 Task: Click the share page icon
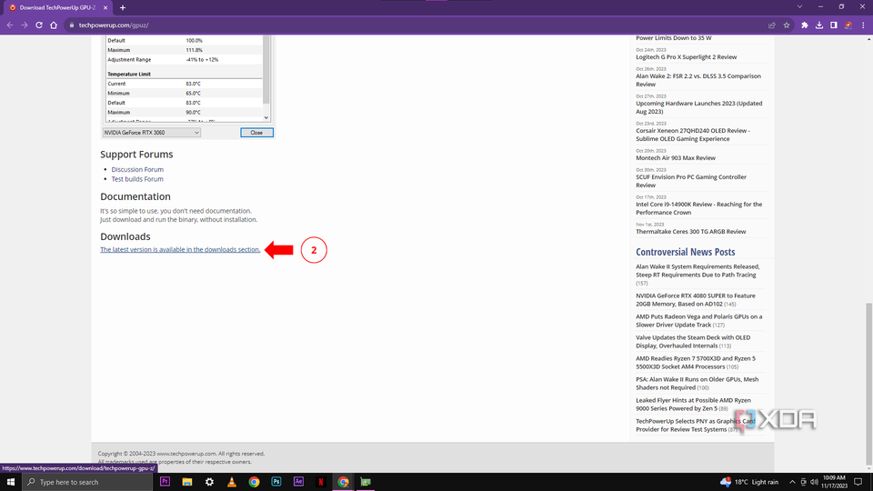tap(772, 25)
